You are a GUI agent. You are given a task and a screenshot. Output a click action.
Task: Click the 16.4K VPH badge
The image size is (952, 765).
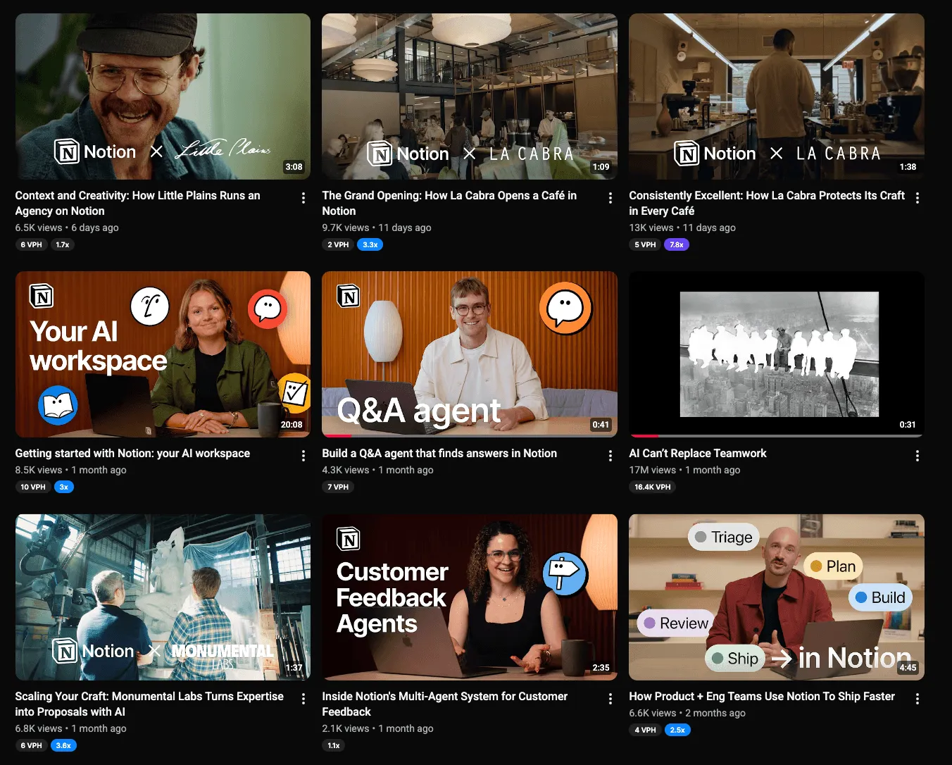coord(653,487)
